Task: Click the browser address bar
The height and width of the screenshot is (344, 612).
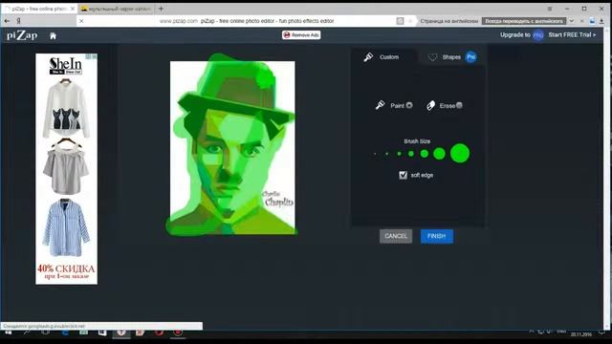Action: tap(247, 21)
